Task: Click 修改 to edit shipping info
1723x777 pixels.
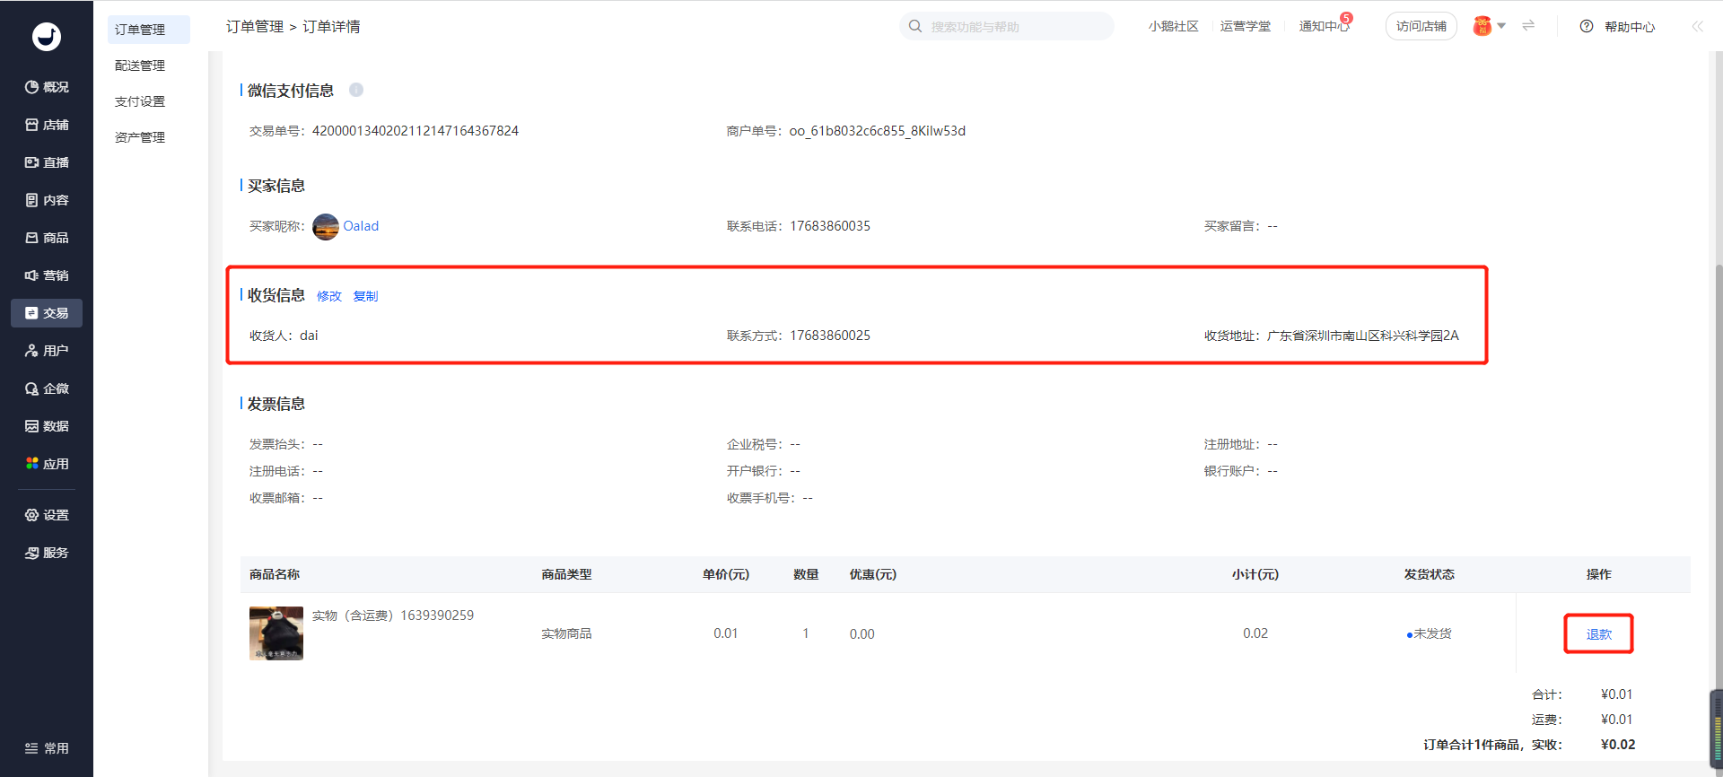Action: click(329, 296)
